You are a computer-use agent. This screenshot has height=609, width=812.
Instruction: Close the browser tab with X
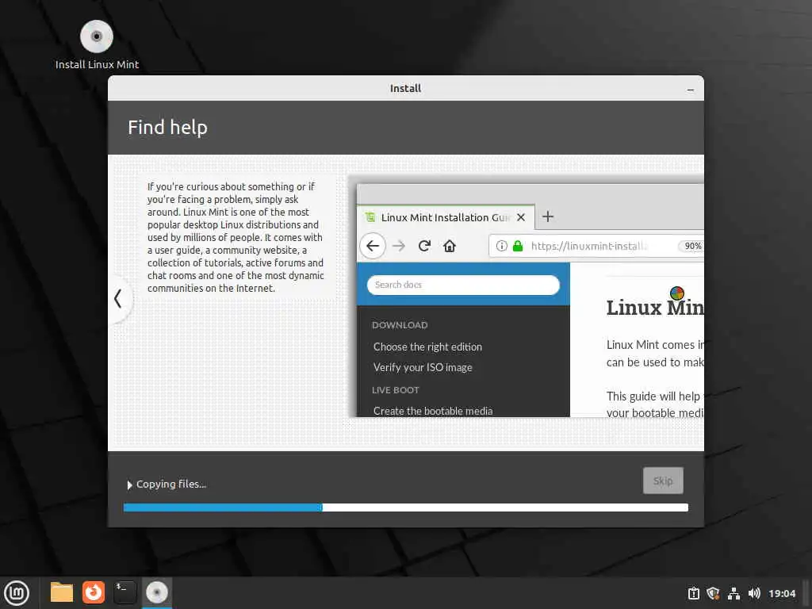click(521, 217)
